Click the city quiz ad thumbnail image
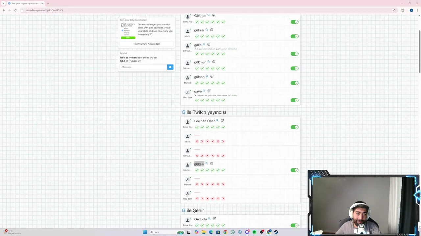 pyautogui.click(x=128, y=31)
